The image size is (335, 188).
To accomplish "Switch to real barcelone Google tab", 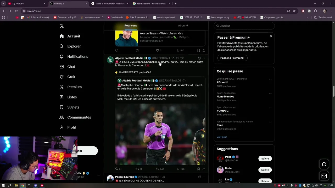I will [x=152, y=3].
